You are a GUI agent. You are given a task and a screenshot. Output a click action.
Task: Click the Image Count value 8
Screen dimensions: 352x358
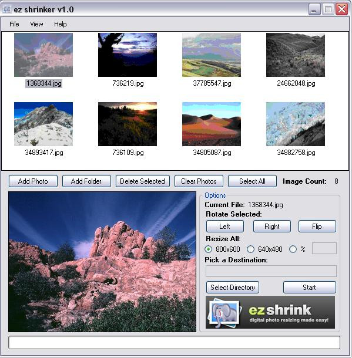click(336, 181)
